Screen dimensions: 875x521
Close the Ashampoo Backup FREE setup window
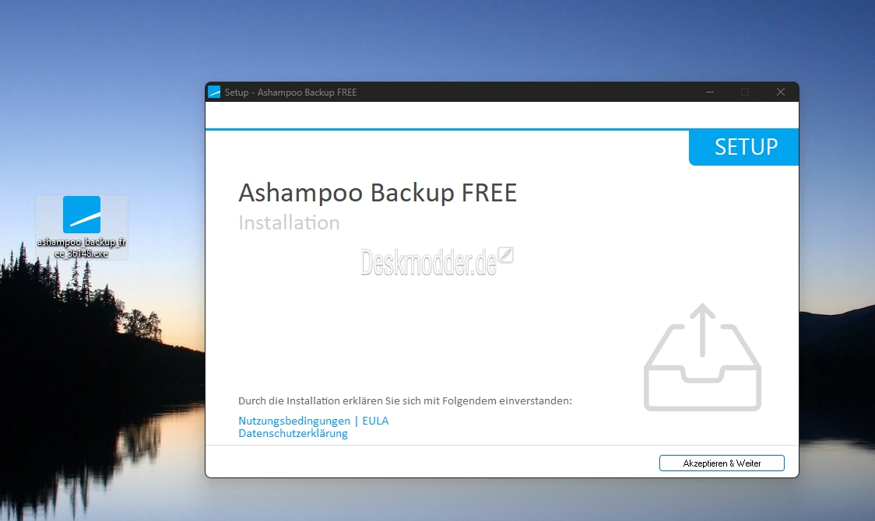(x=781, y=92)
